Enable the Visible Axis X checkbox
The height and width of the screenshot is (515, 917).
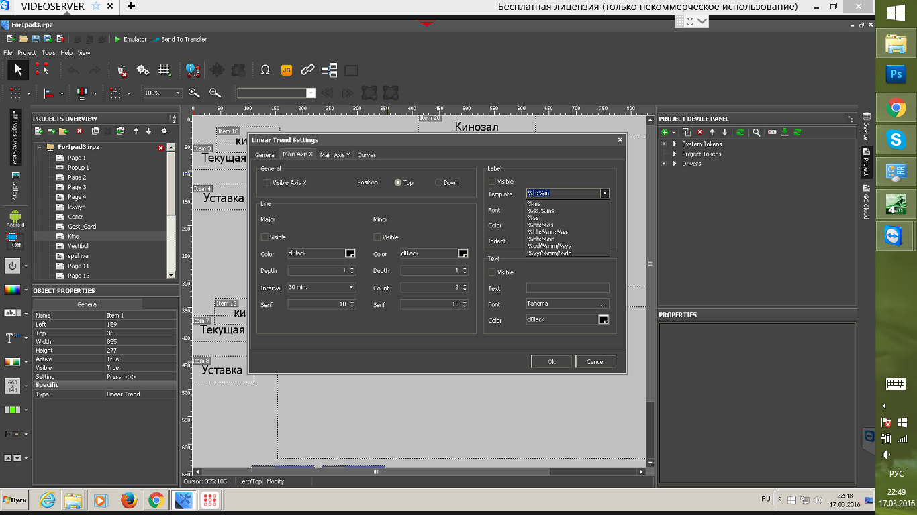pyautogui.click(x=267, y=182)
